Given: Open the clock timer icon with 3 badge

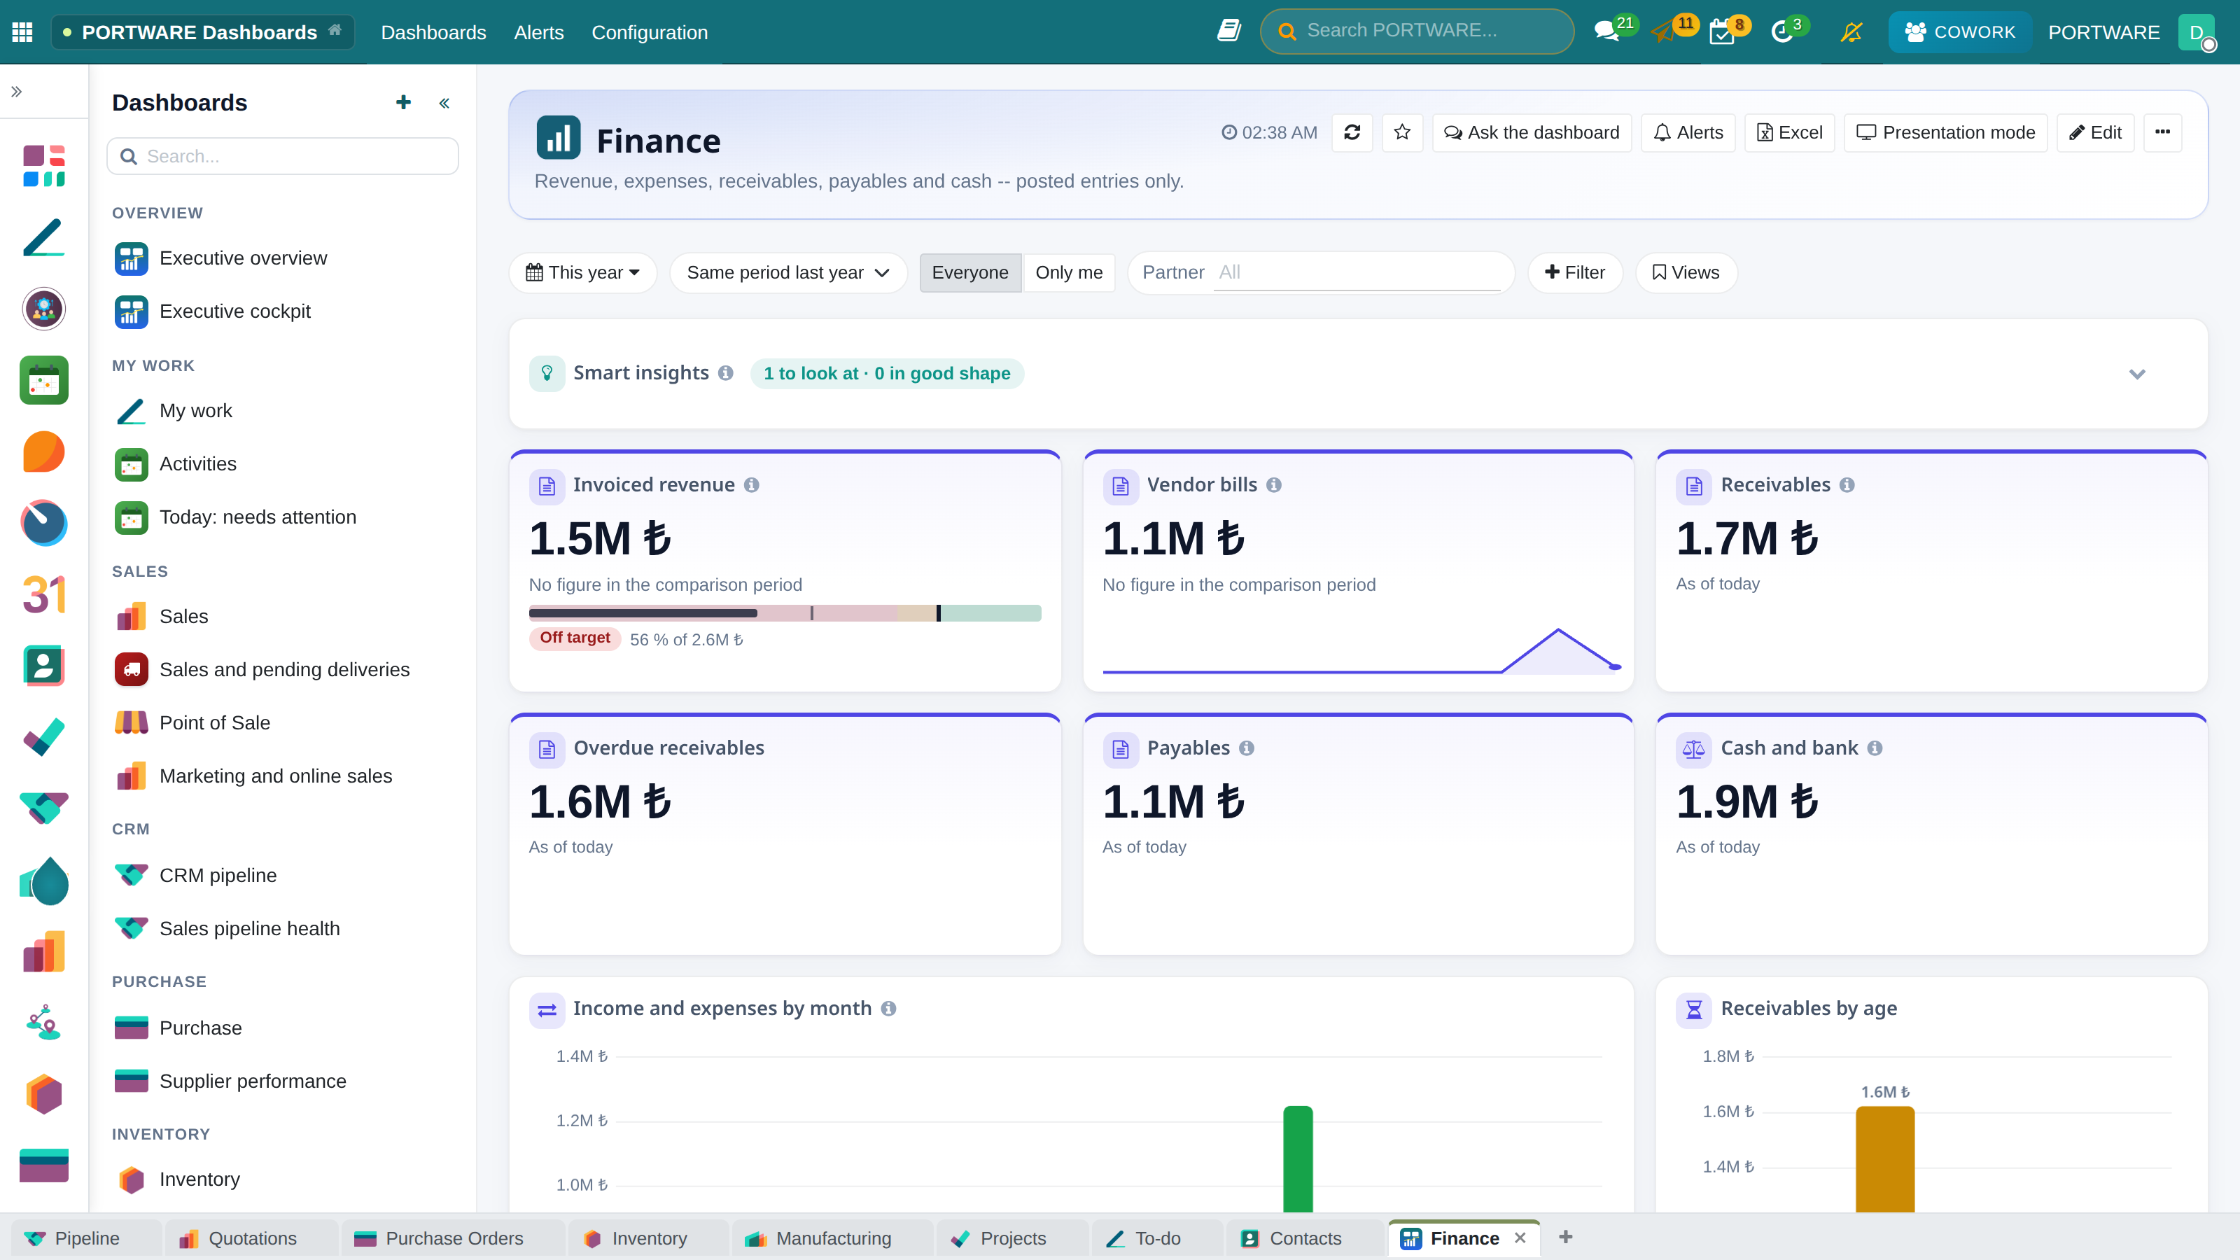Looking at the screenshot, I should 1784,32.
